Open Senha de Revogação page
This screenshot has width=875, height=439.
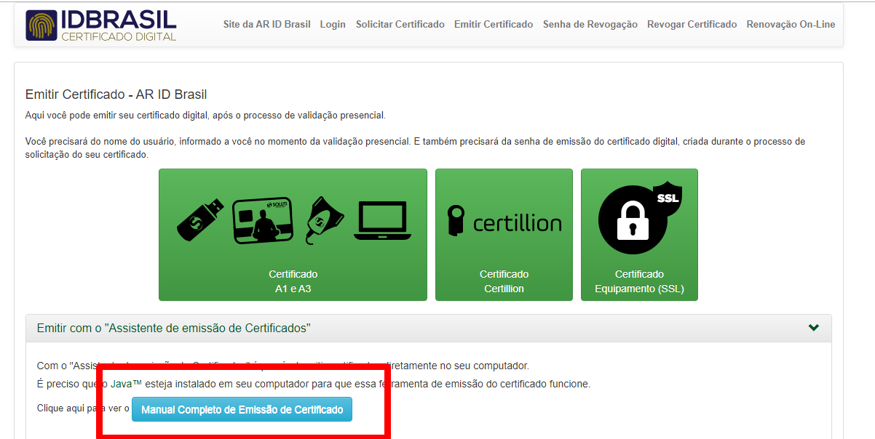pyautogui.click(x=590, y=24)
